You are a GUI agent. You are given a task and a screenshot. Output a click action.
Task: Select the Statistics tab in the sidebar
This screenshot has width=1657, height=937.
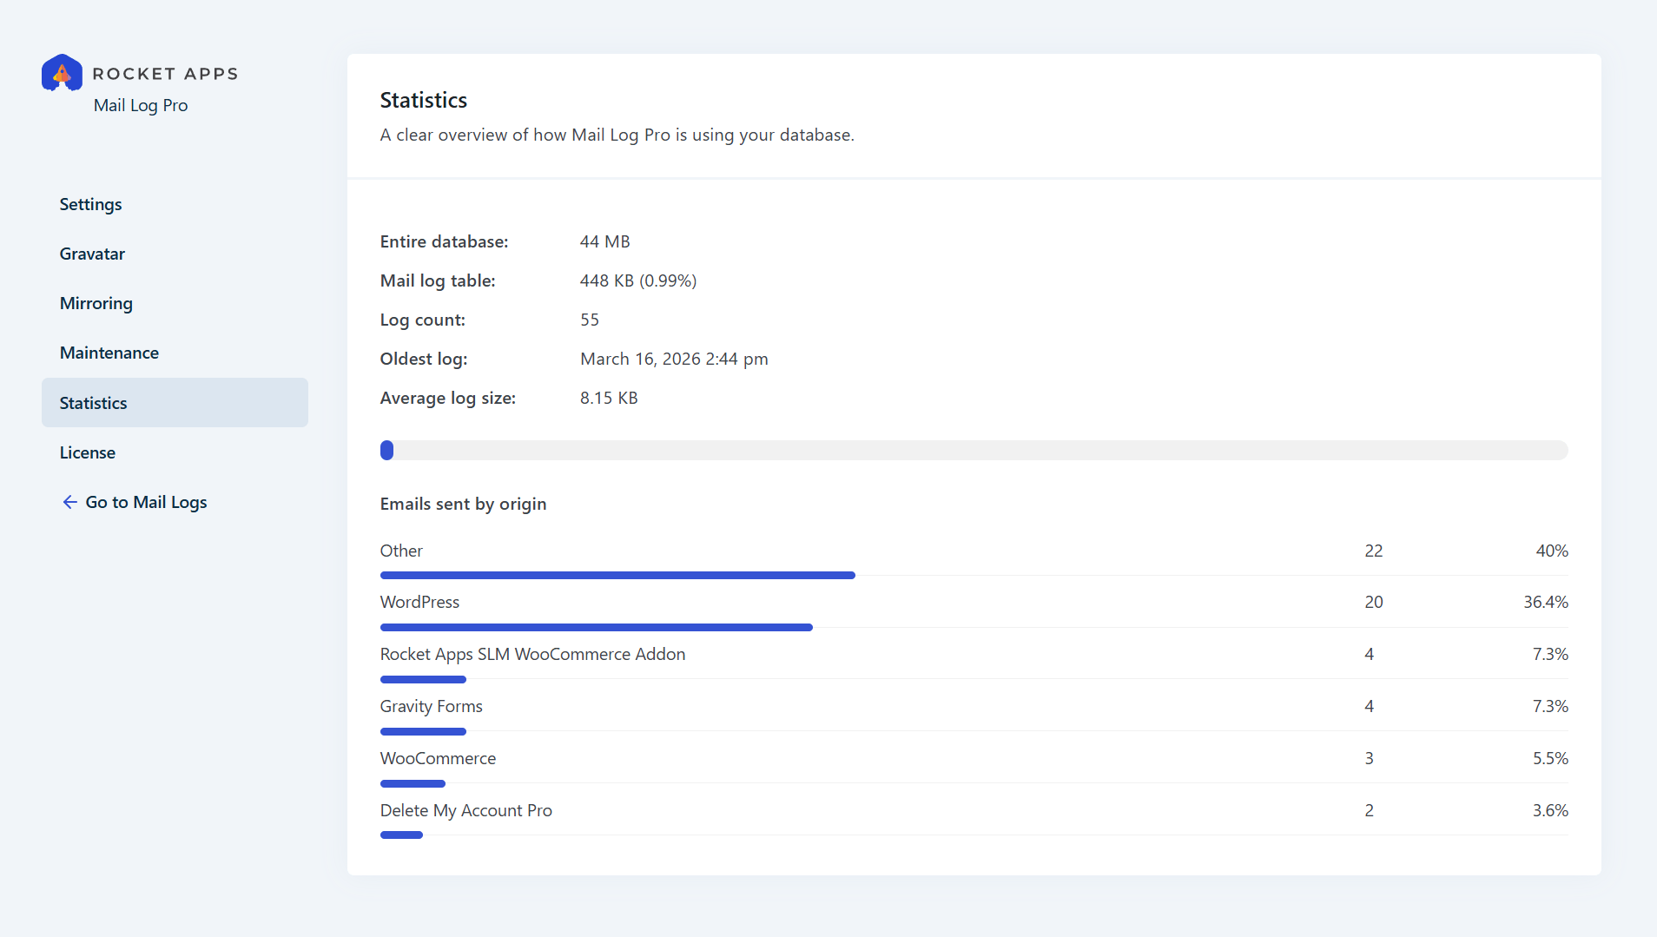tap(93, 402)
